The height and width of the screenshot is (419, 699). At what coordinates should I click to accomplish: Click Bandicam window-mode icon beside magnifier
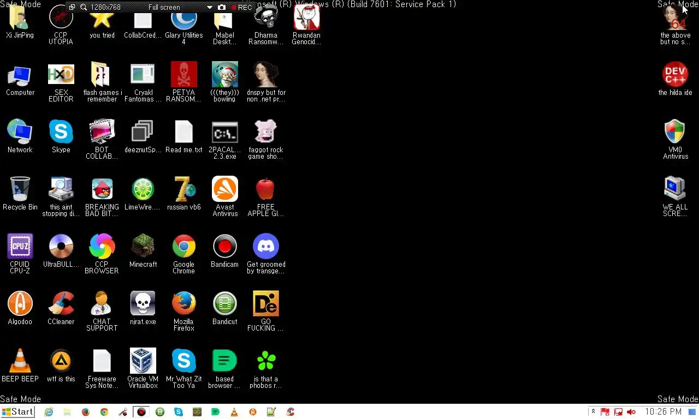point(72,8)
